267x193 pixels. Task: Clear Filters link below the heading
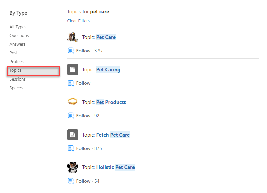78,21
